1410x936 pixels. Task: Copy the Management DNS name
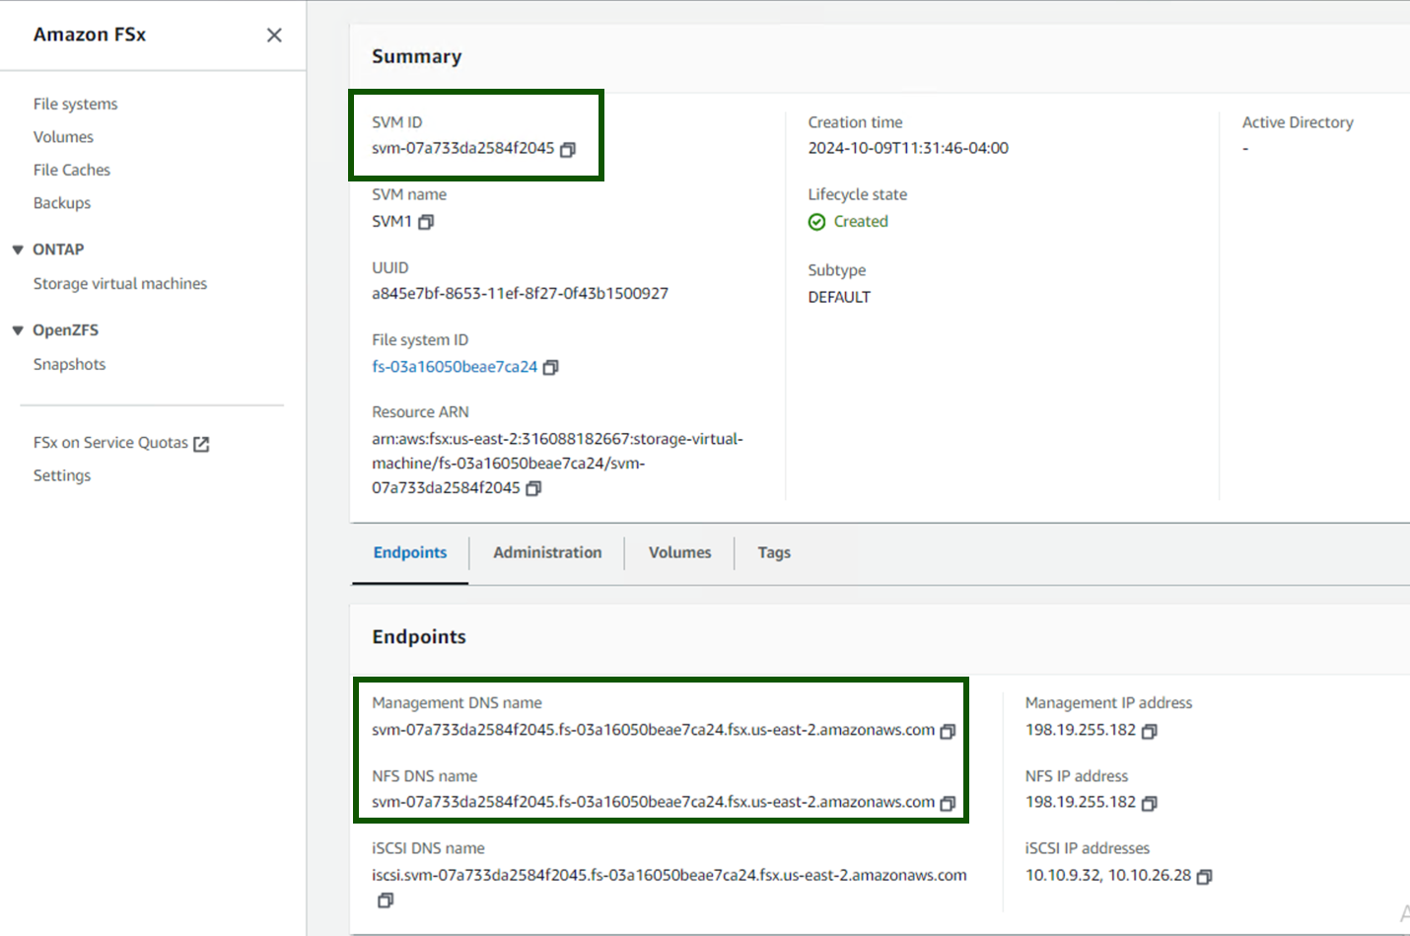tap(948, 731)
